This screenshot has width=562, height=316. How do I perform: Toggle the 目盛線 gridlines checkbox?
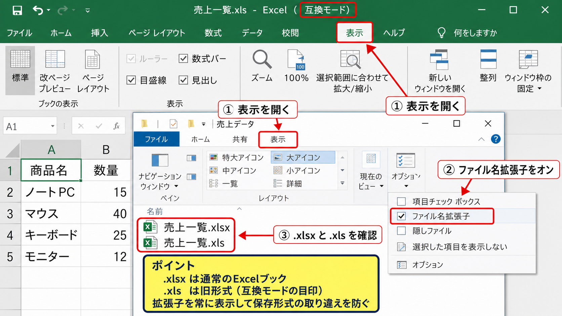coord(131,80)
